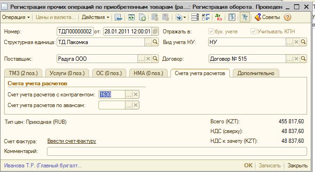
Task: Click the empty расчетов по авансам field
Action: click(x=112, y=105)
